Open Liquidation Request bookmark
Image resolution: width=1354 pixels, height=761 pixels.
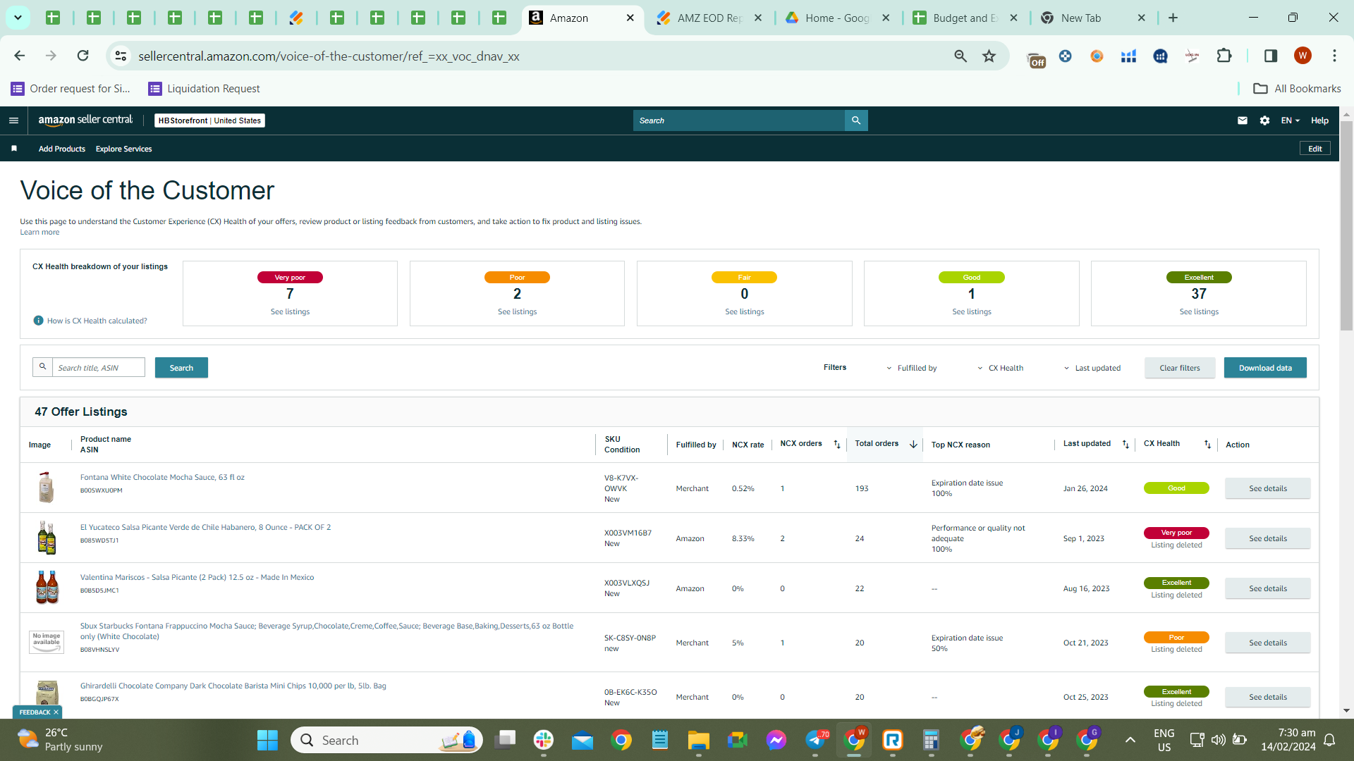(x=204, y=89)
